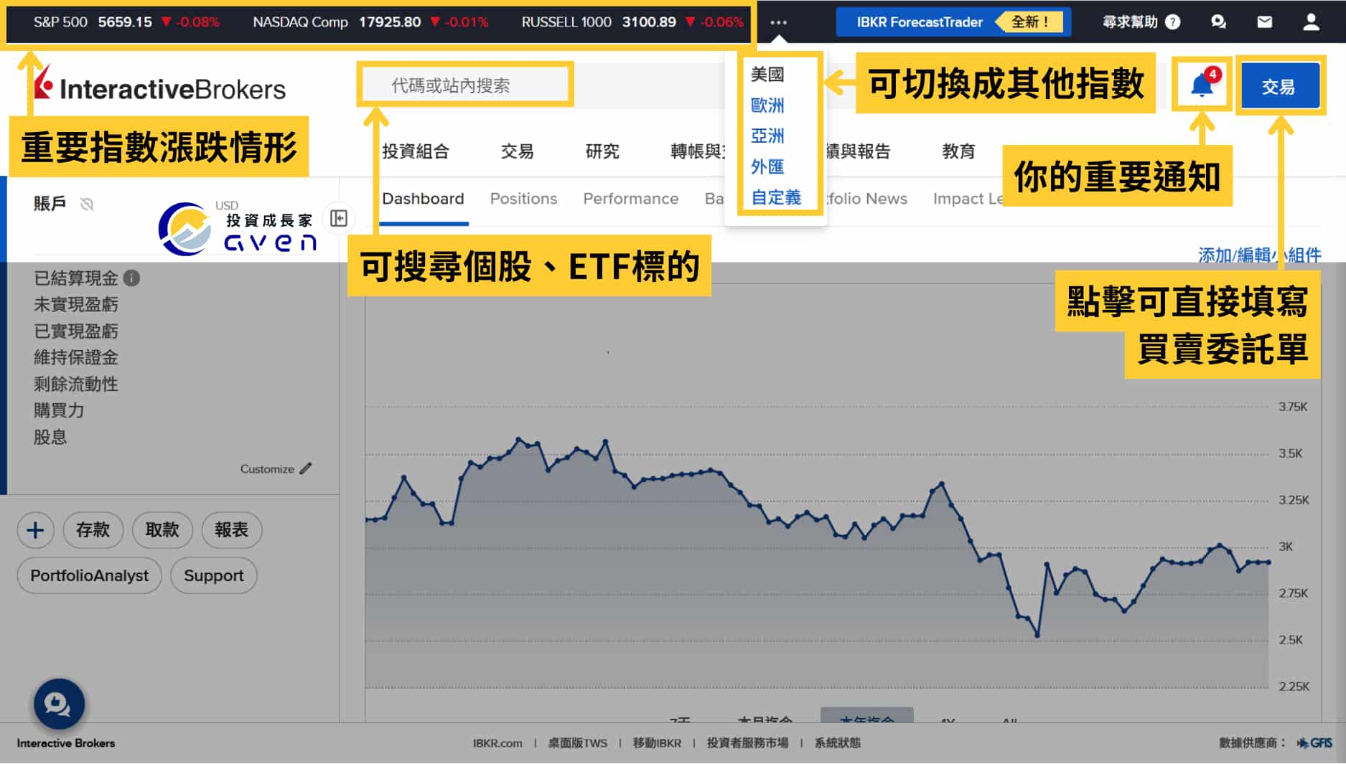
Task: Click the RUSSELL 1000 ticker quote
Action: pos(632,22)
